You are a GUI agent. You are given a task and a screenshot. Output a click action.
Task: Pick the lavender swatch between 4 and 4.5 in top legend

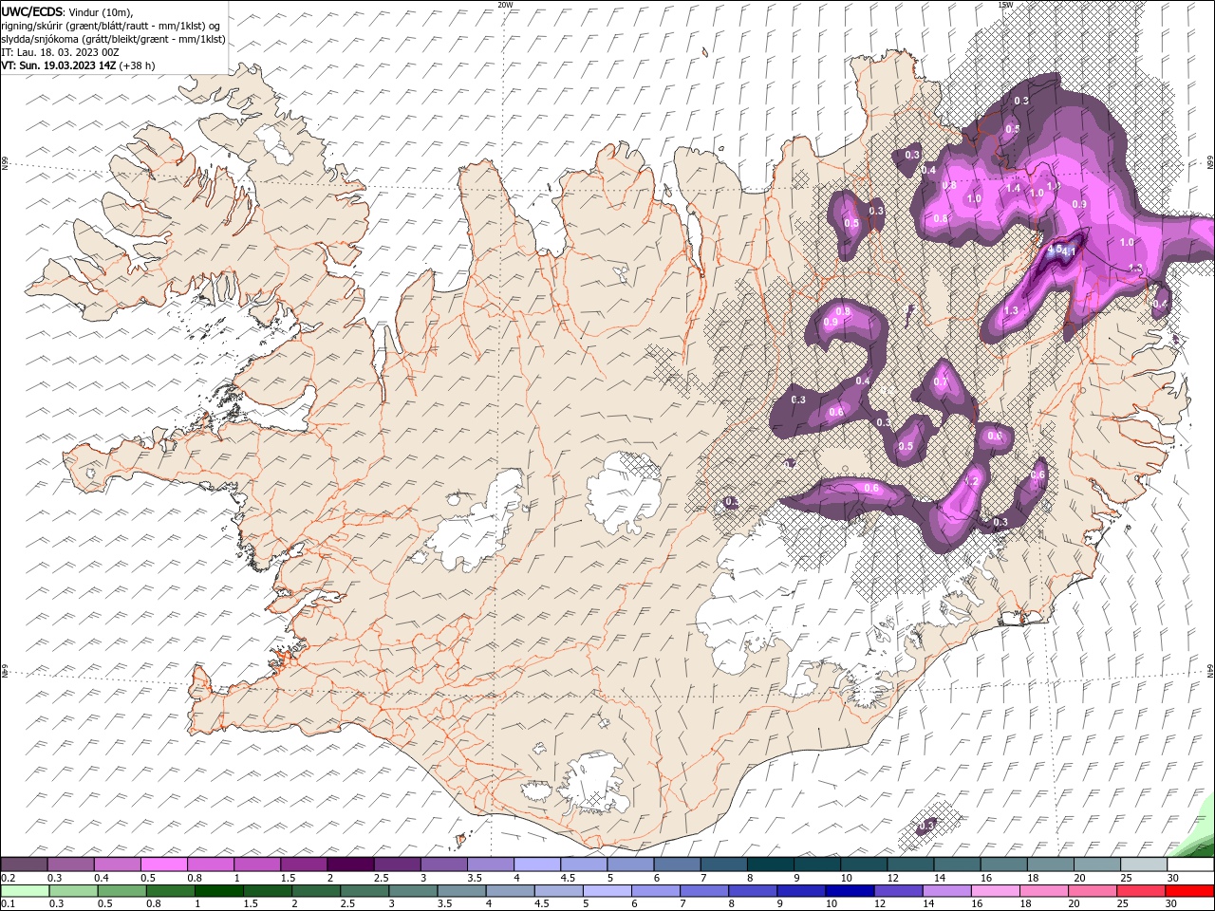[x=536, y=865]
